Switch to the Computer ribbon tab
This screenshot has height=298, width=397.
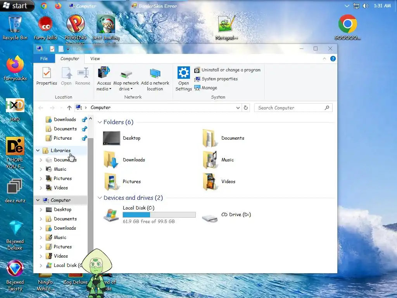[70, 59]
